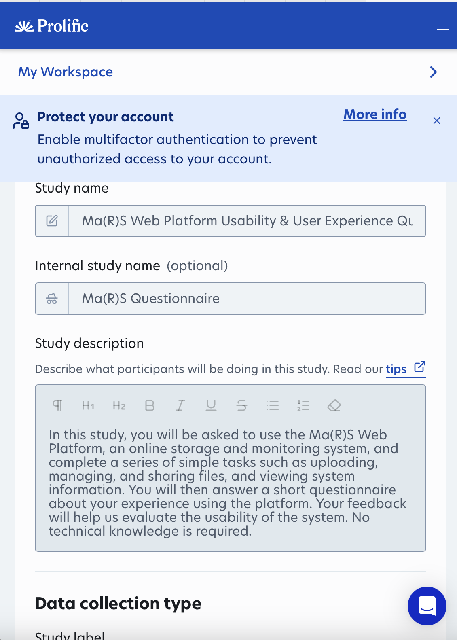
Task: Click the Internal study name field
Action: (247, 299)
